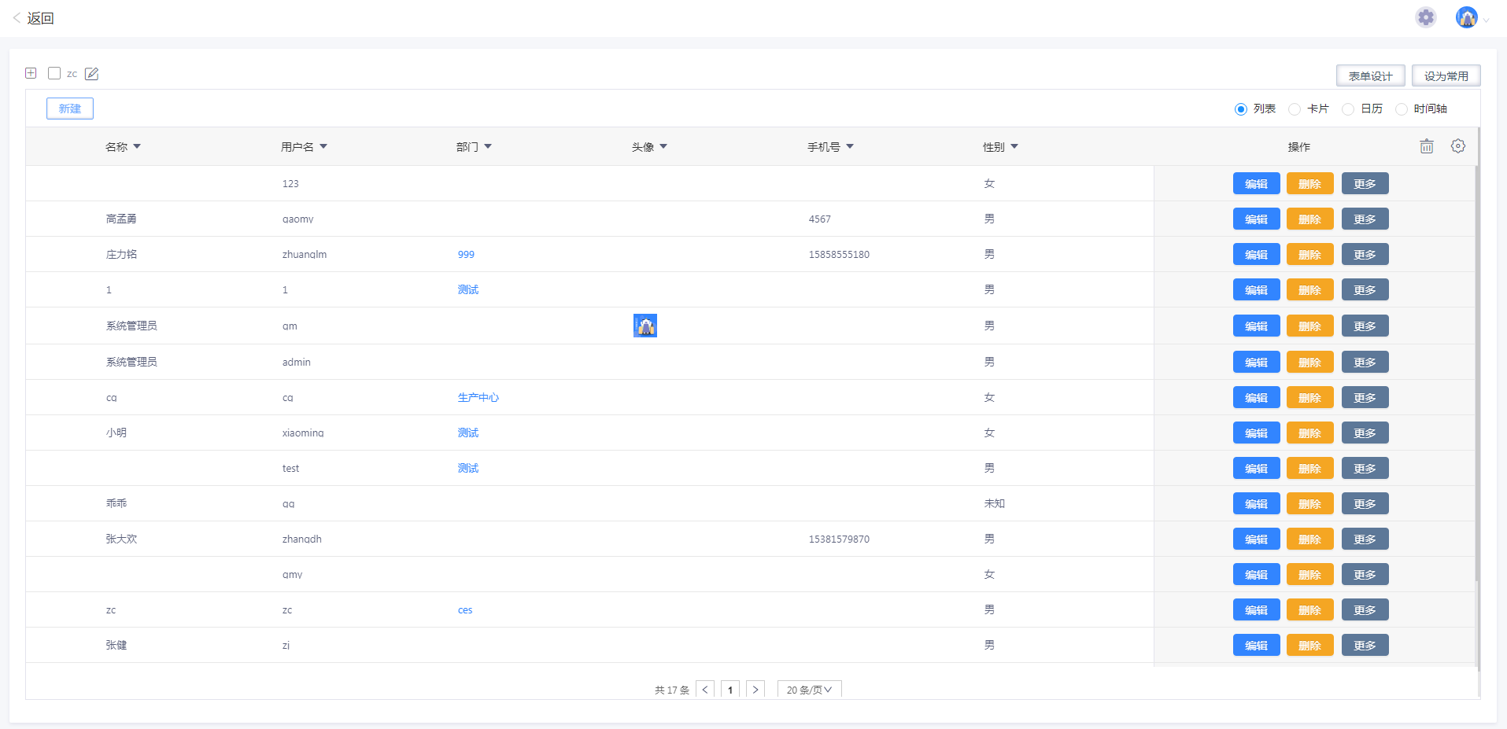Click the 共 17 条 total count text

pos(672,690)
